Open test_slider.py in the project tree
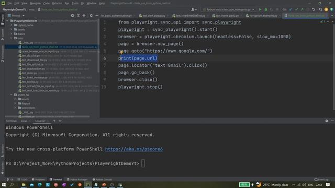This screenshot has width=335, height=188. click(x=29, y=73)
